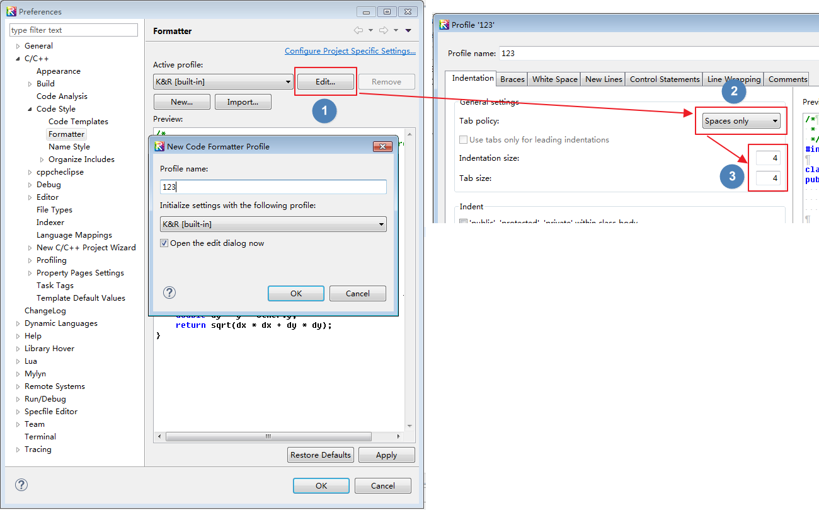Select Code Templates in preferences tree

coord(78,122)
